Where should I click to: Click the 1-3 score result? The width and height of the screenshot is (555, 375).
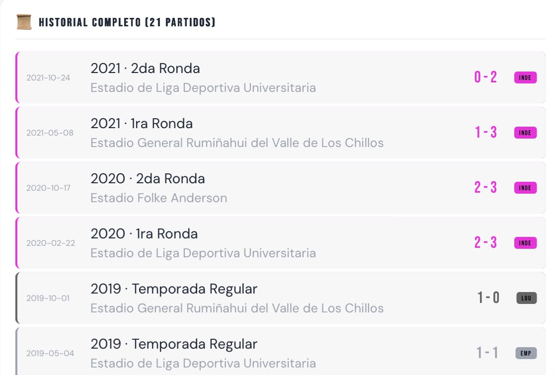[485, 132]
